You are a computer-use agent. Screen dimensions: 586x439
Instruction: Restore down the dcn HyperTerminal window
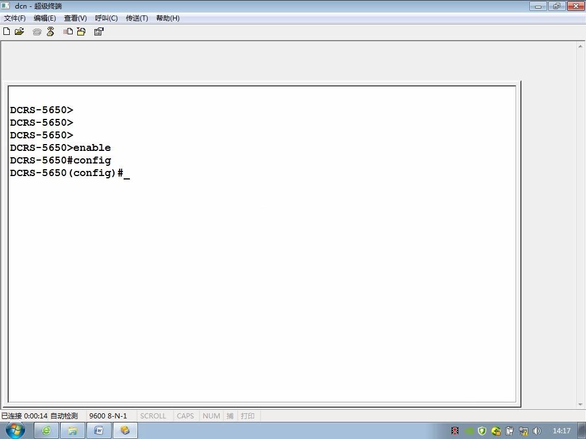point(557,6)
